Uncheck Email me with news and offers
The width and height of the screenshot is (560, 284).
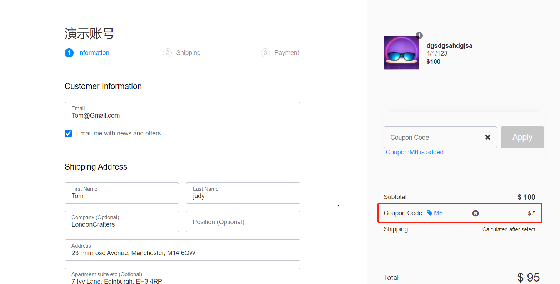(68, 134)
